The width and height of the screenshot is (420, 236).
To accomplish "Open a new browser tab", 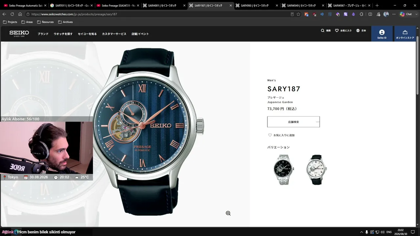I will 377,6.
